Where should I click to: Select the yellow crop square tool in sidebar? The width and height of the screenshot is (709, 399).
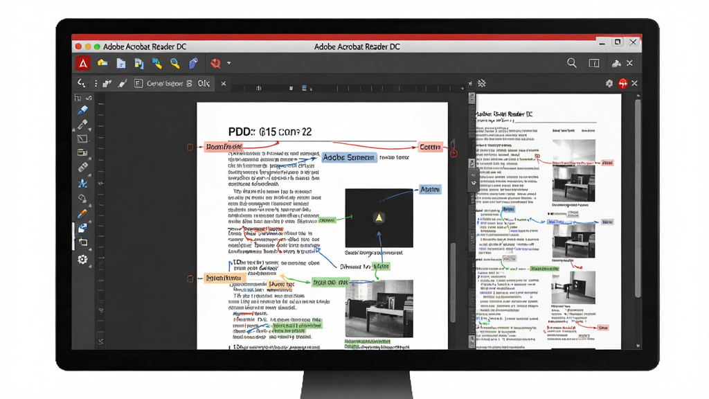coord(83,242)
